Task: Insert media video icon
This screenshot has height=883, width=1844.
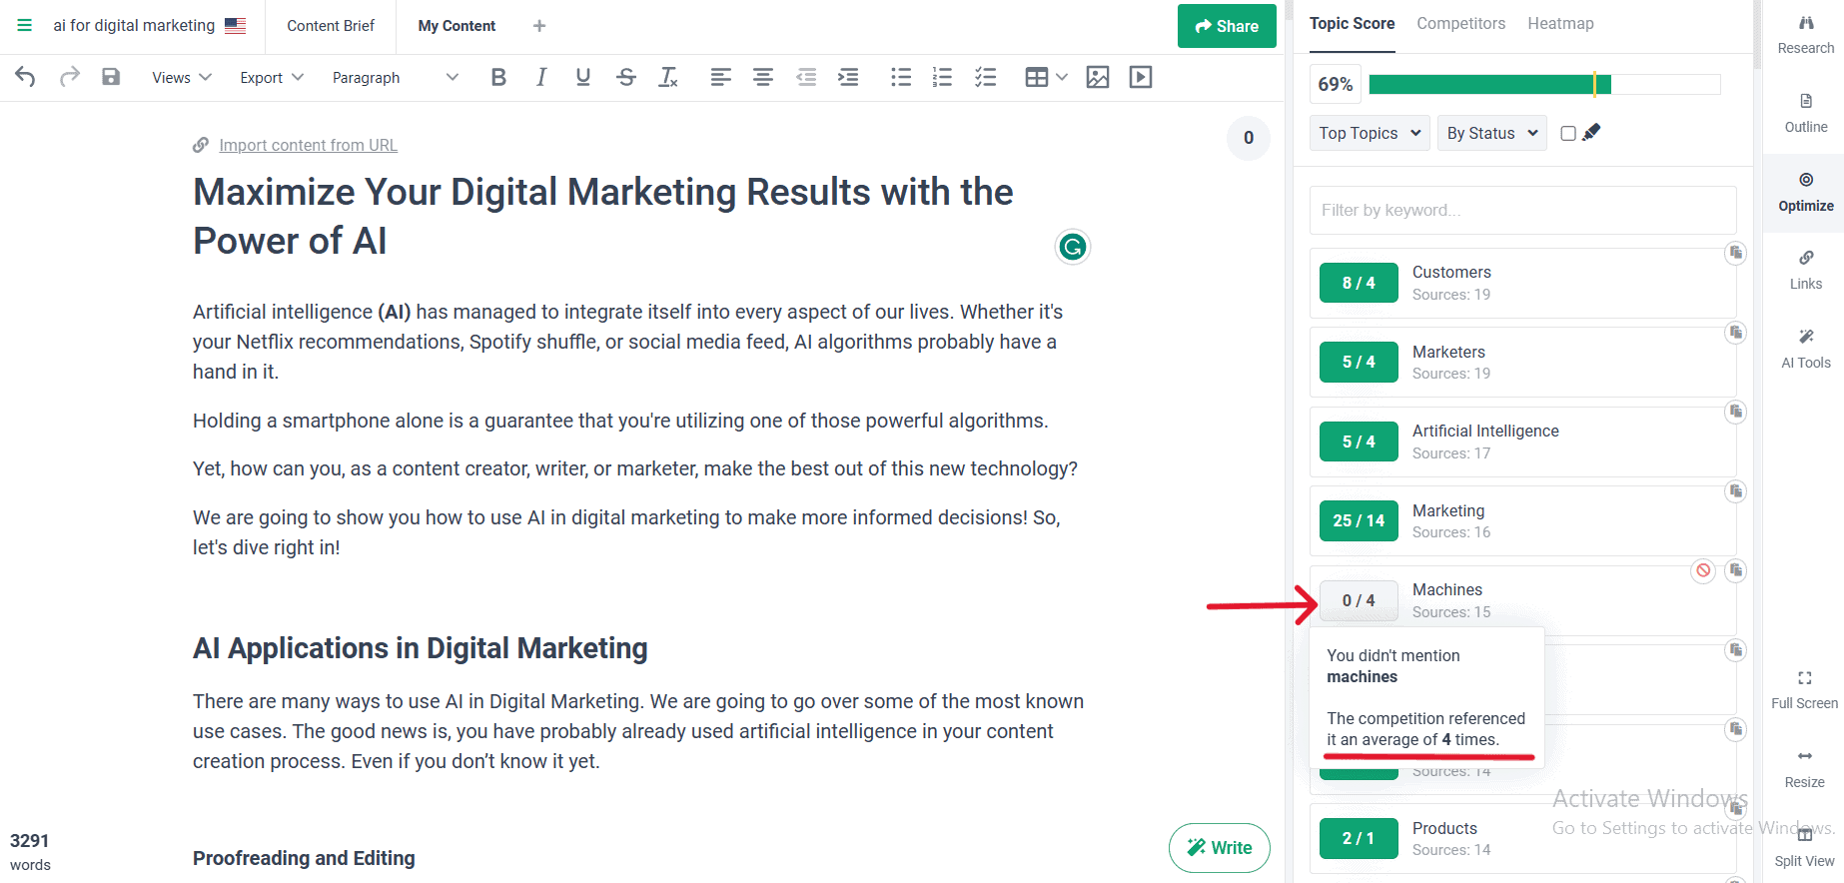Action: (1141, 77)
